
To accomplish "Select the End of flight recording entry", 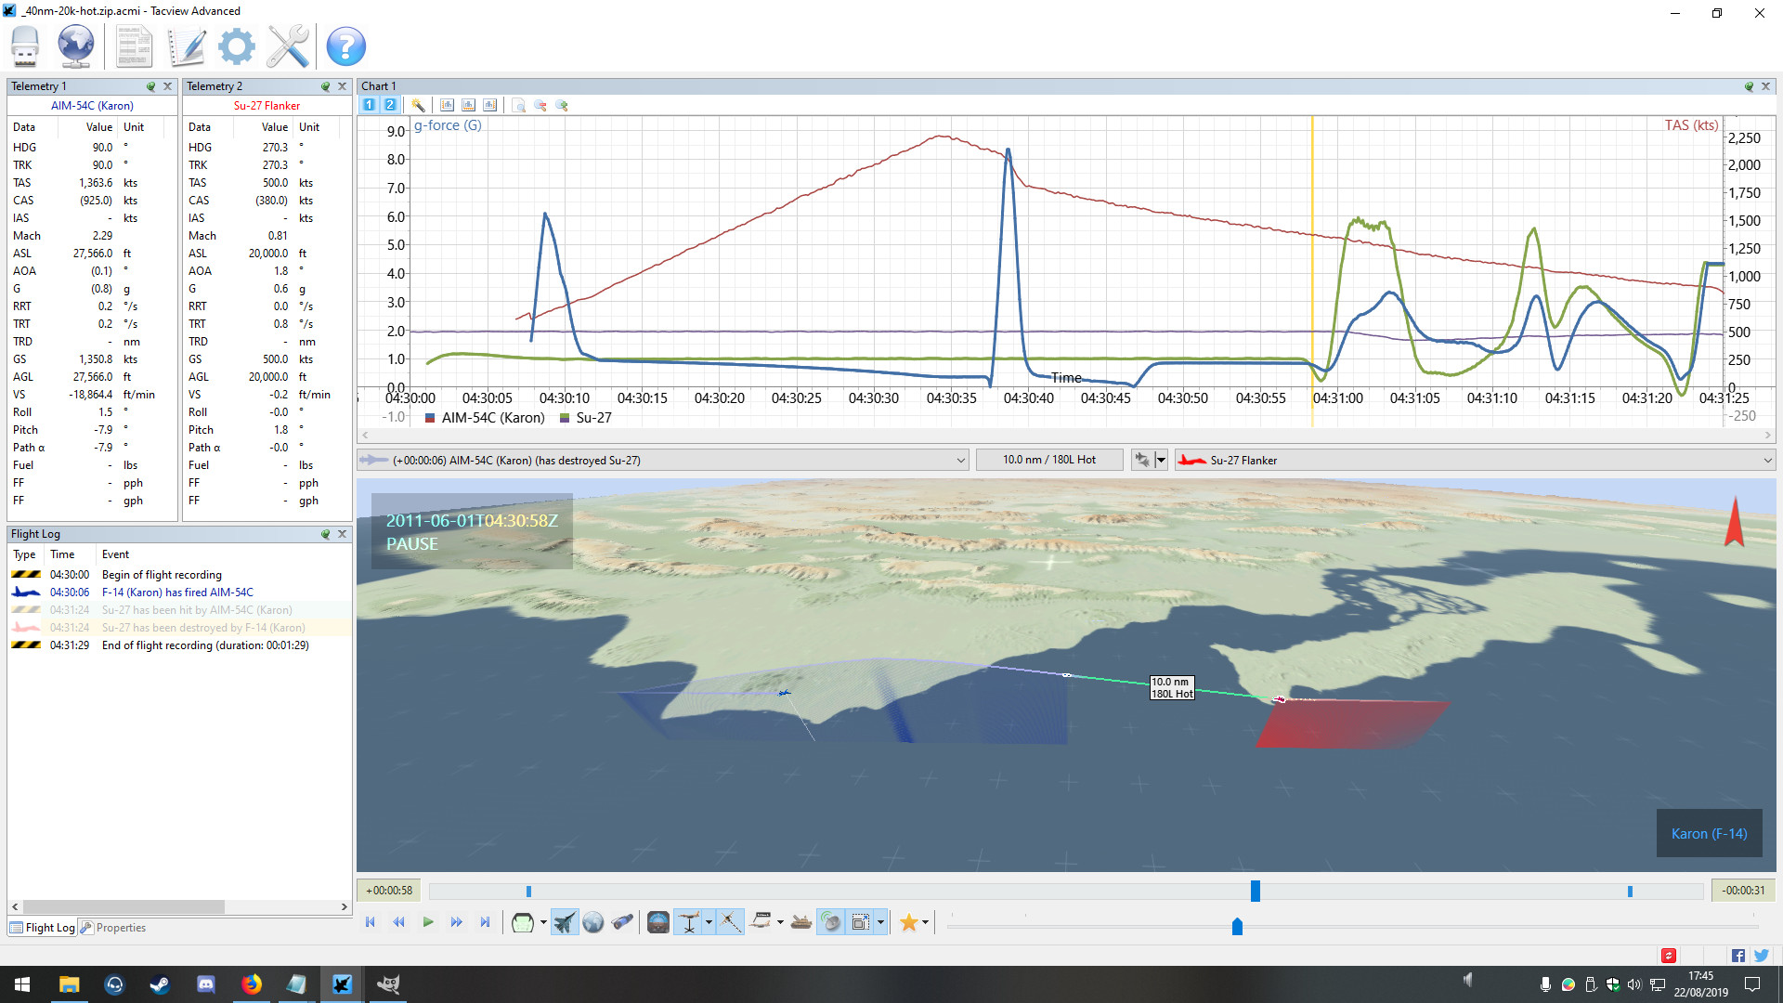I will click(204, 645).
